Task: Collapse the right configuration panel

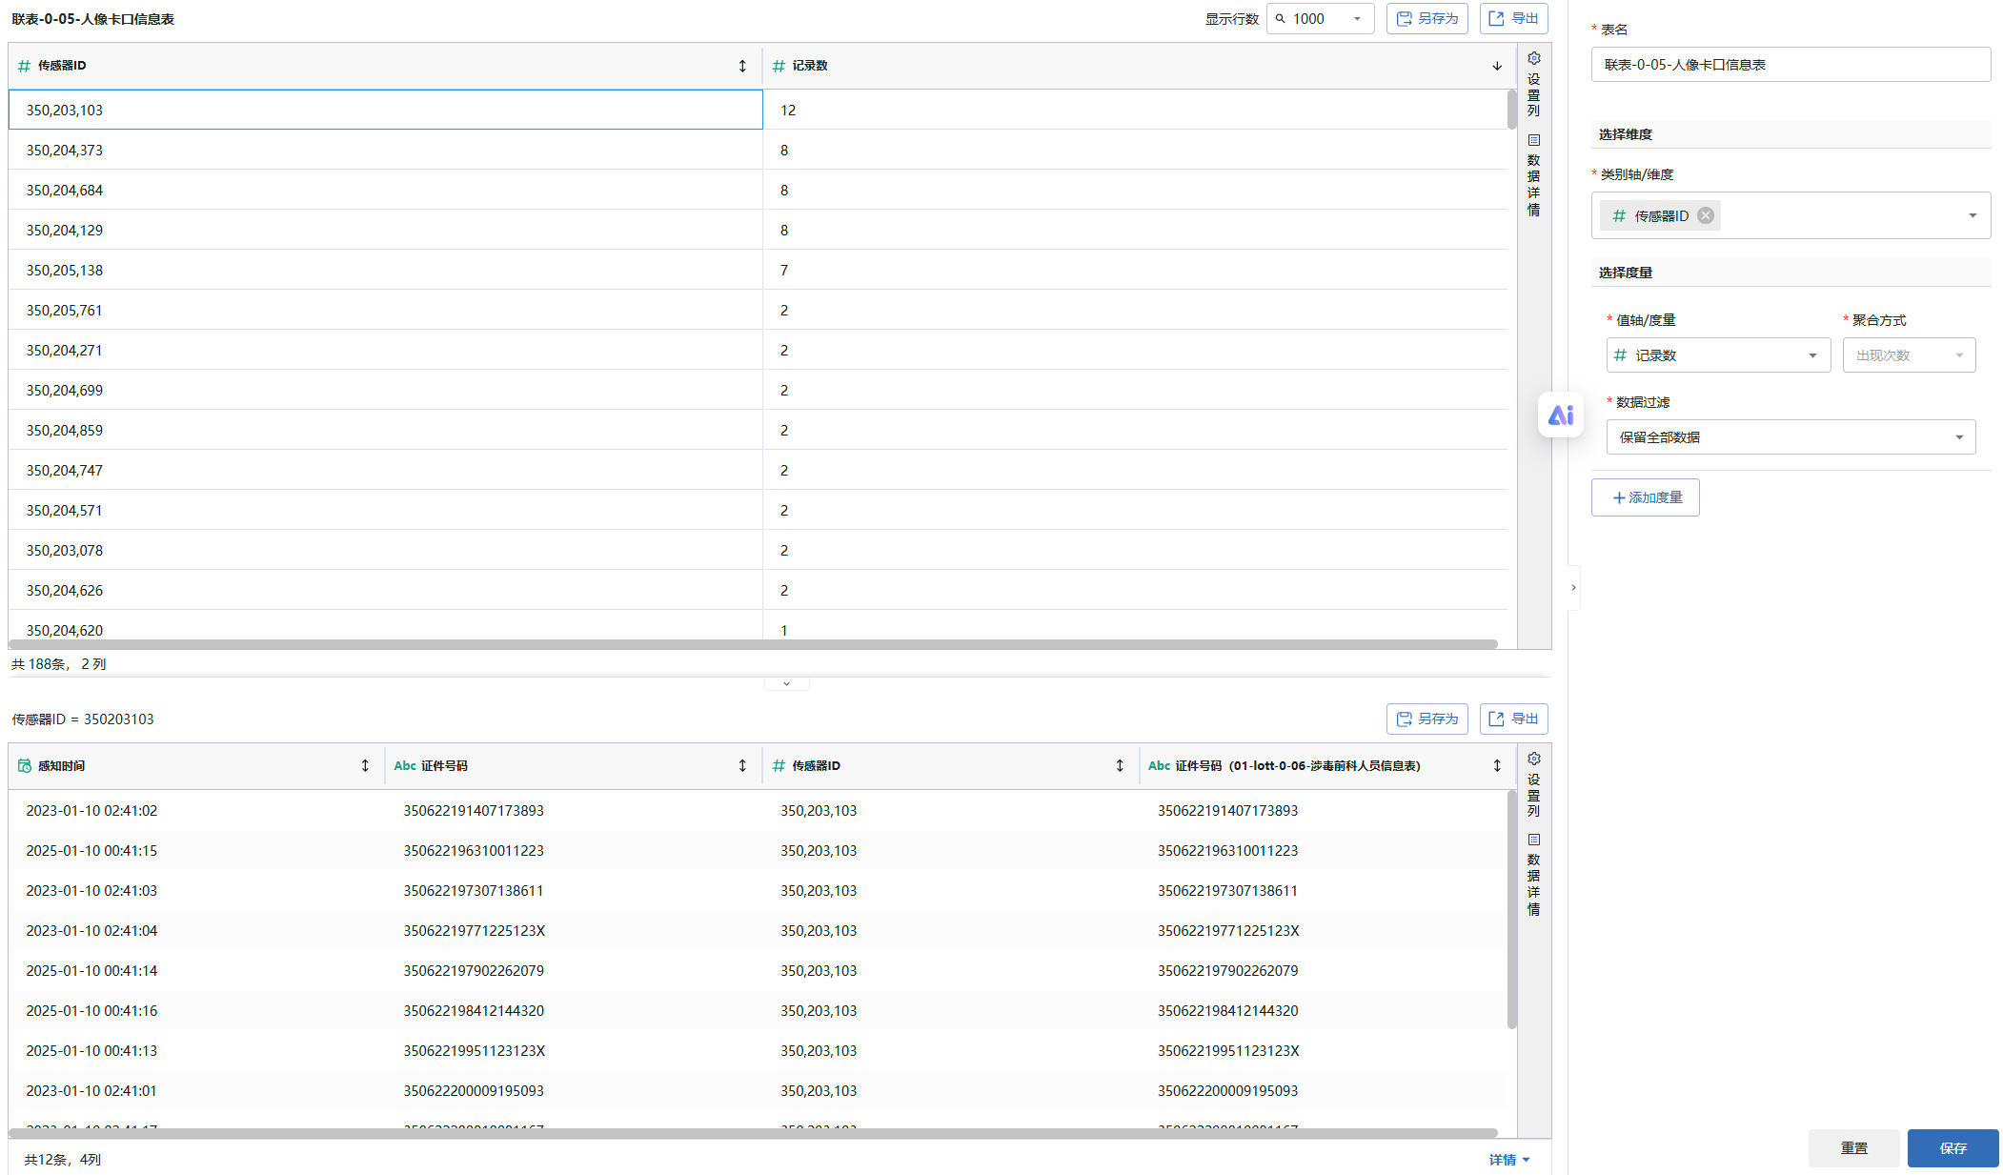Action: click(x=1573, y=588)
